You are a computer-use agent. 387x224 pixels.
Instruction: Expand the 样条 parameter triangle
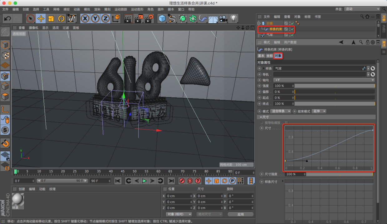[x=264, y=68]
